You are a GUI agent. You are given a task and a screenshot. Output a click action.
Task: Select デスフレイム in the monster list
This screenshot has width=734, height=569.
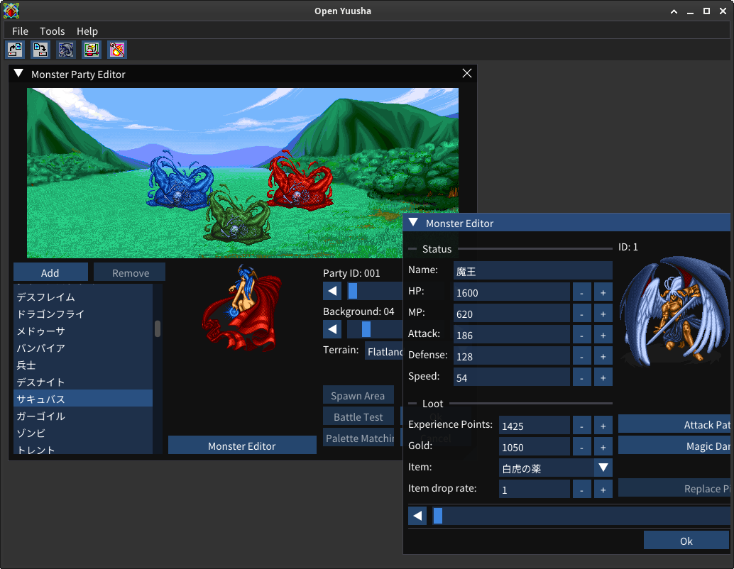pyautogui.click(x=83, y=297)
